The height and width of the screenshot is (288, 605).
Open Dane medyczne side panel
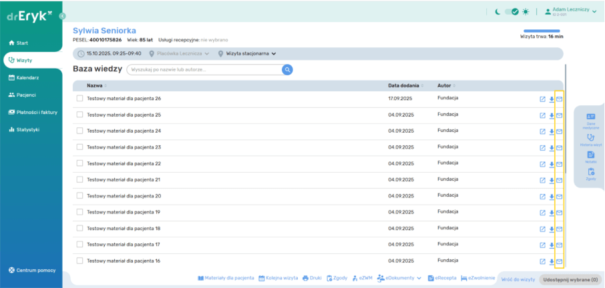point(591,120)
